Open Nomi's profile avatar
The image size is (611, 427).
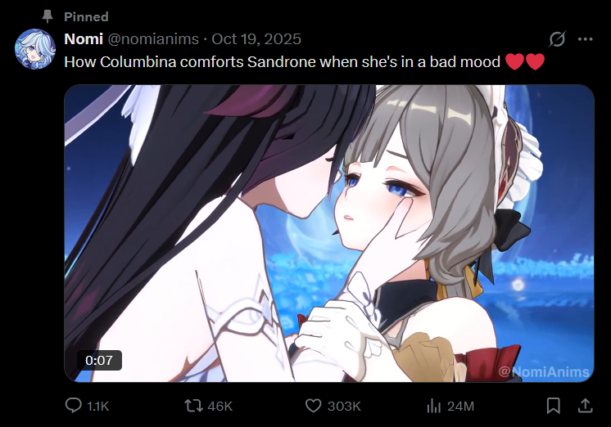pyautogui.click(x=35, y=49)
